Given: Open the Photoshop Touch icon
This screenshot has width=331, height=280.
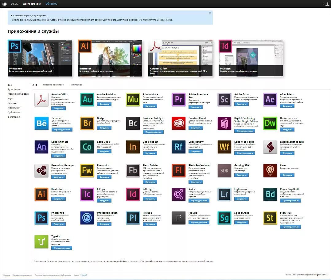Looking at the screenshot, I should 87,218.
